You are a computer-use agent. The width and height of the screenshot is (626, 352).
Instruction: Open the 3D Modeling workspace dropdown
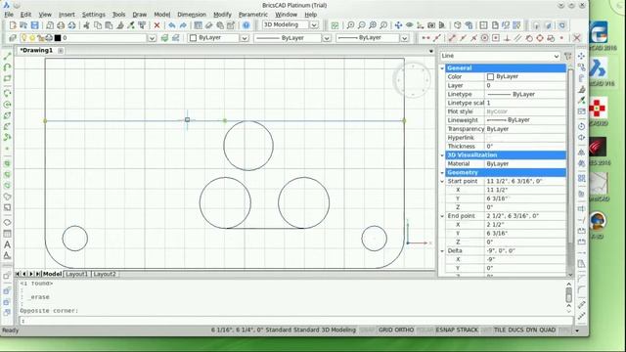point(314,25)
